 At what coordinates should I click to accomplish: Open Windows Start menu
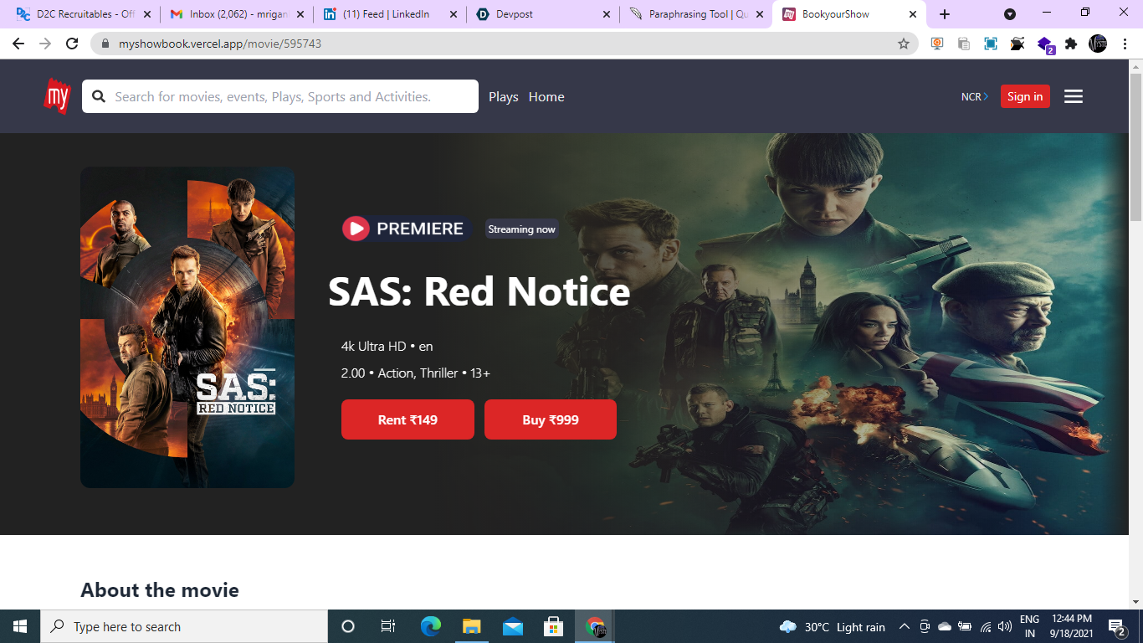click(20, 626)
